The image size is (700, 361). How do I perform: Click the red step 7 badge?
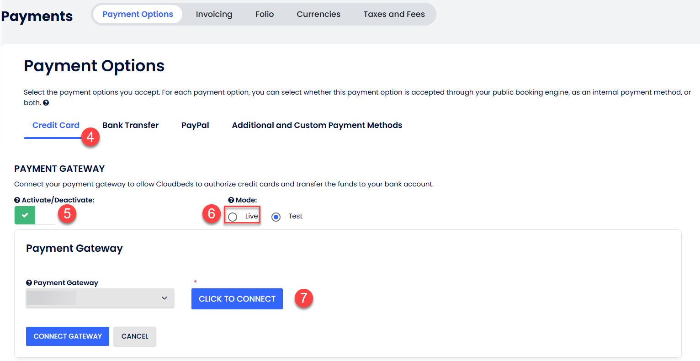click(x=303, y=298)
